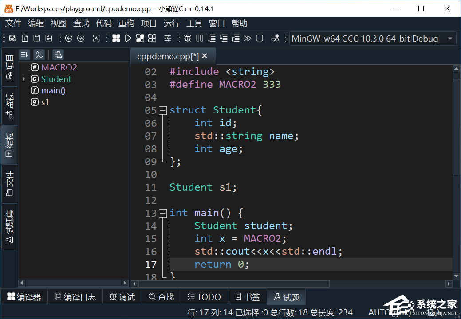Click the Step Into debug icon
Viewport: 461px width, 319px height.
[x=224, y=38]
